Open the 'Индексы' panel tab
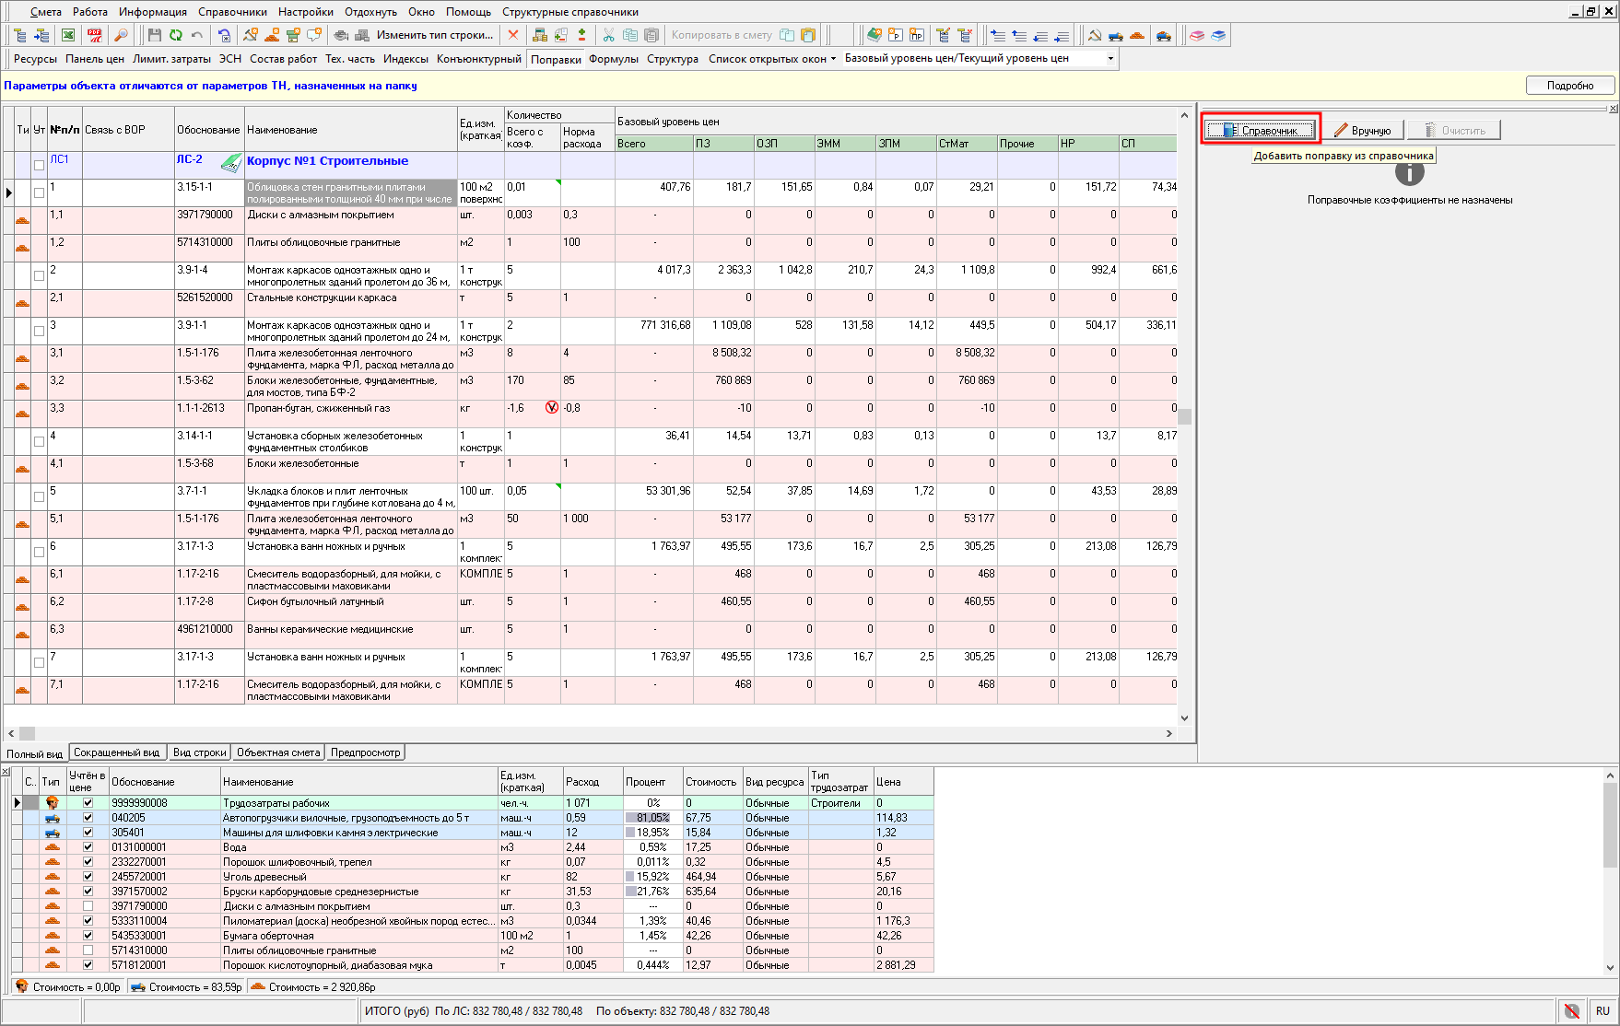Screen dimensions: 1620x1026 click(x=405, y=58)
